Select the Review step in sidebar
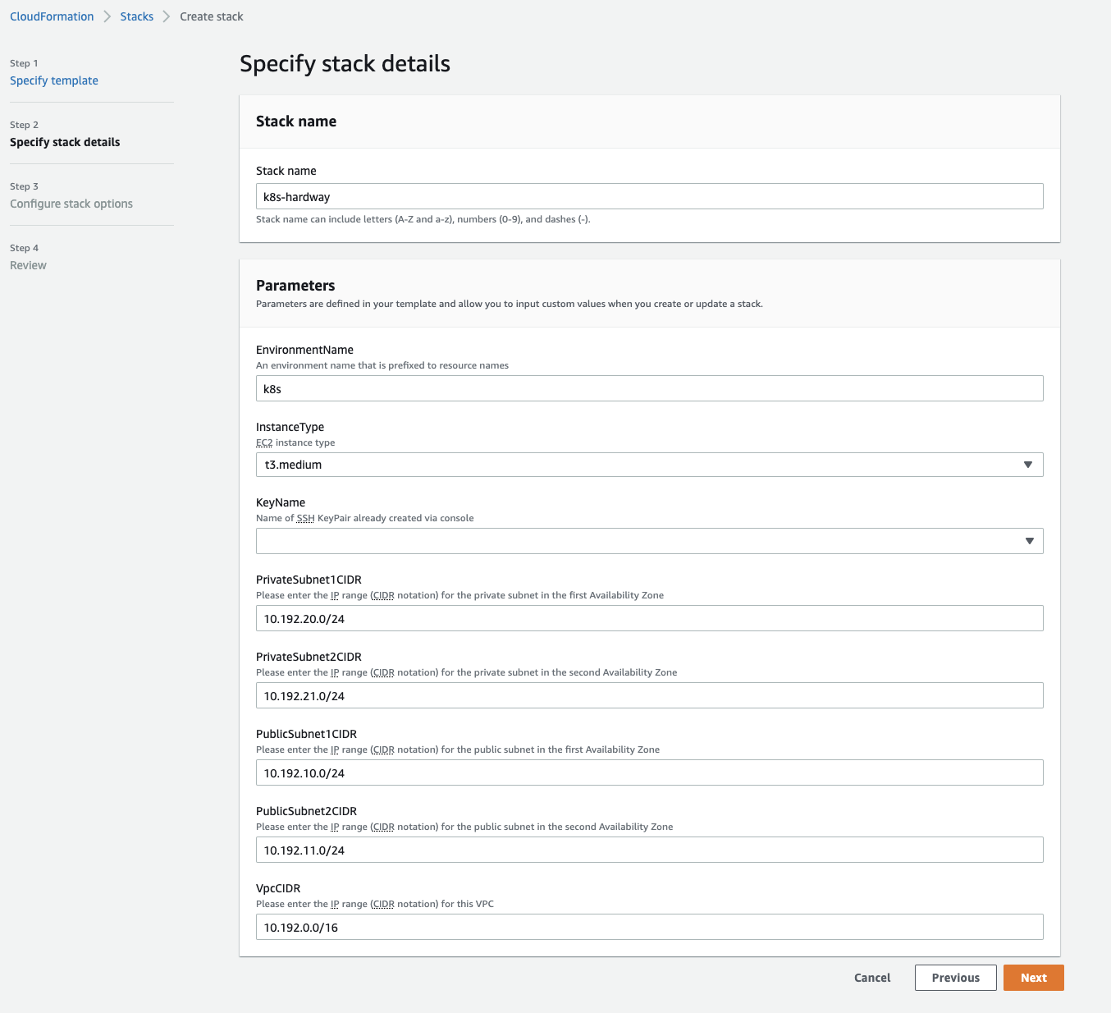The height and width of the screenshot is (1013, 1111). pyautogui.click(x=28, y=265)
